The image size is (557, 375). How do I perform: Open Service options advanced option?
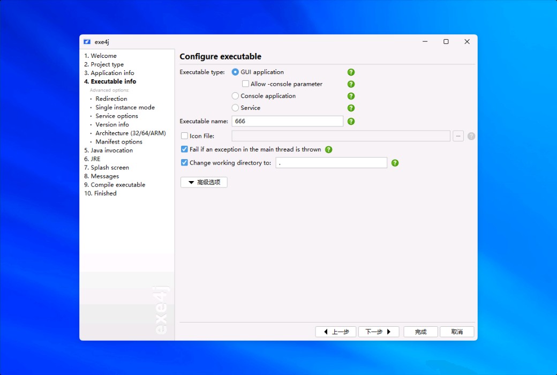117,116
